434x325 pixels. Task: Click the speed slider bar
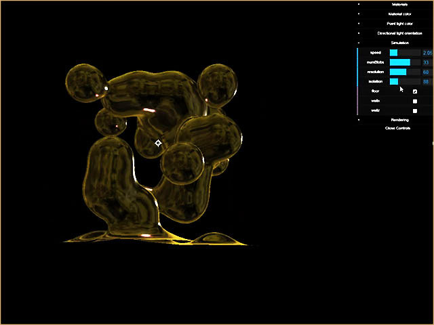(404, 52)
